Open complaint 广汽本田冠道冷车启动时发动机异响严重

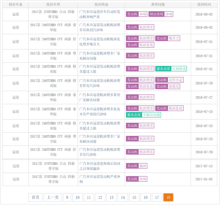pyautogui.click(x=100, y=14)
